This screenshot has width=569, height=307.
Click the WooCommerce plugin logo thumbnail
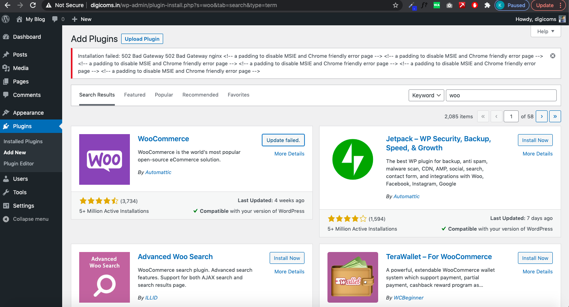(105, 159)
